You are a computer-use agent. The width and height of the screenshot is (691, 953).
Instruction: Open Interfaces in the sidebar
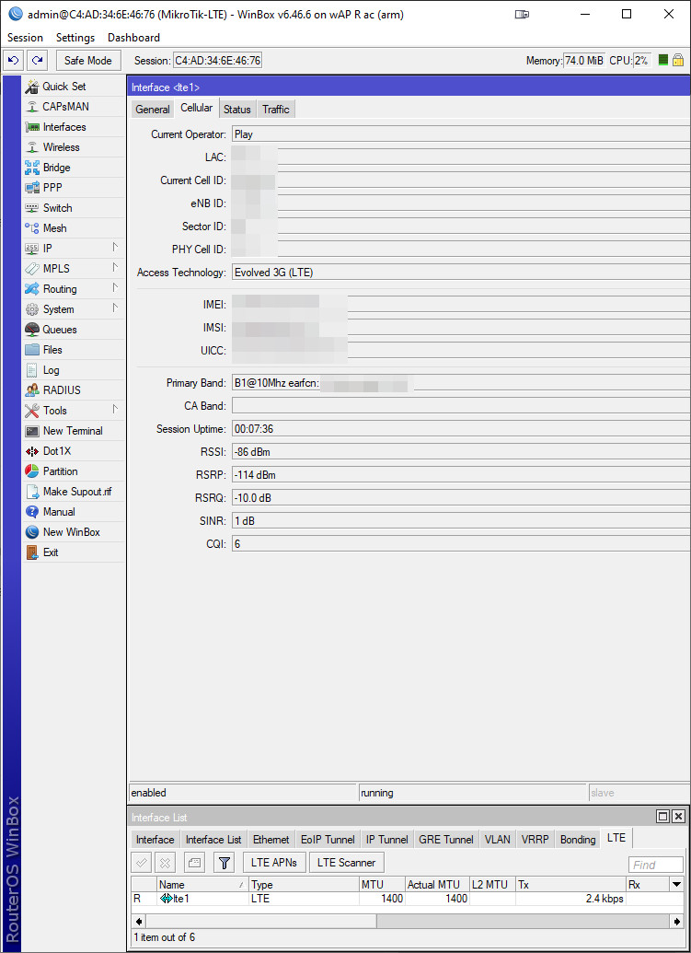click(74, 127)
